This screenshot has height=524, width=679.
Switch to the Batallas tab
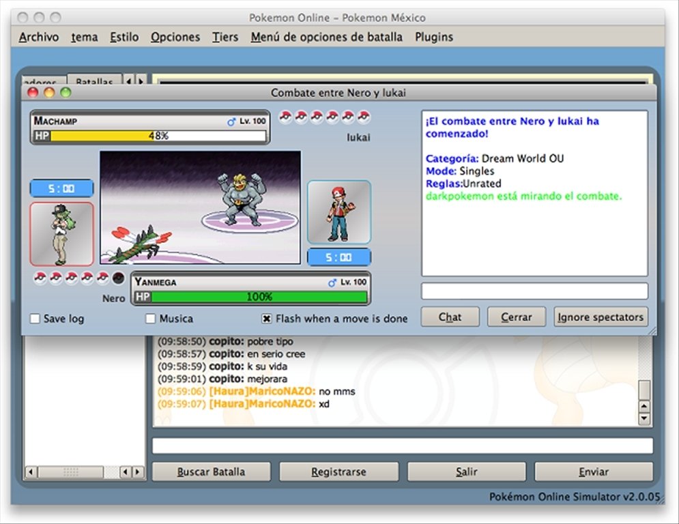click(x=94, y=80)
